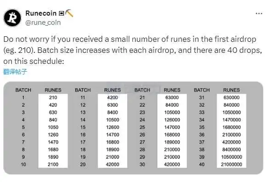Click the 2100 value for batch 10
The height and width of the screenshot is (182, 268).
pyautogui.click(x=53, y=165)
